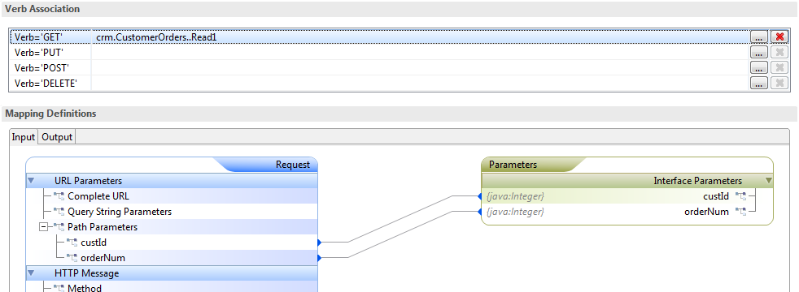Select custId interface parameter row
The height and width of the screenshot is (292, 799).
tap(627, 196)
